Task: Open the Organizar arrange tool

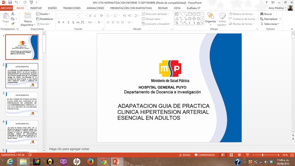Action: coord(210,19)
